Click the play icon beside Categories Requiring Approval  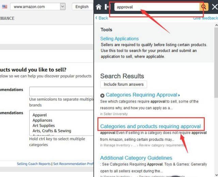102,95
